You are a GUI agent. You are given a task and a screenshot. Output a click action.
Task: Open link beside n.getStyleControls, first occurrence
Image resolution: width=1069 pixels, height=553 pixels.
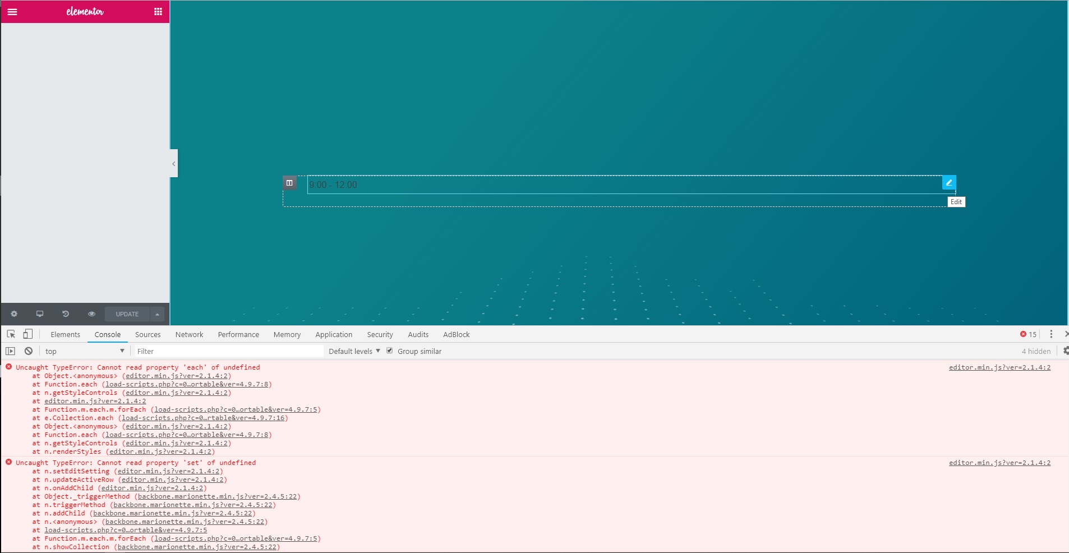tap(177, 393)
